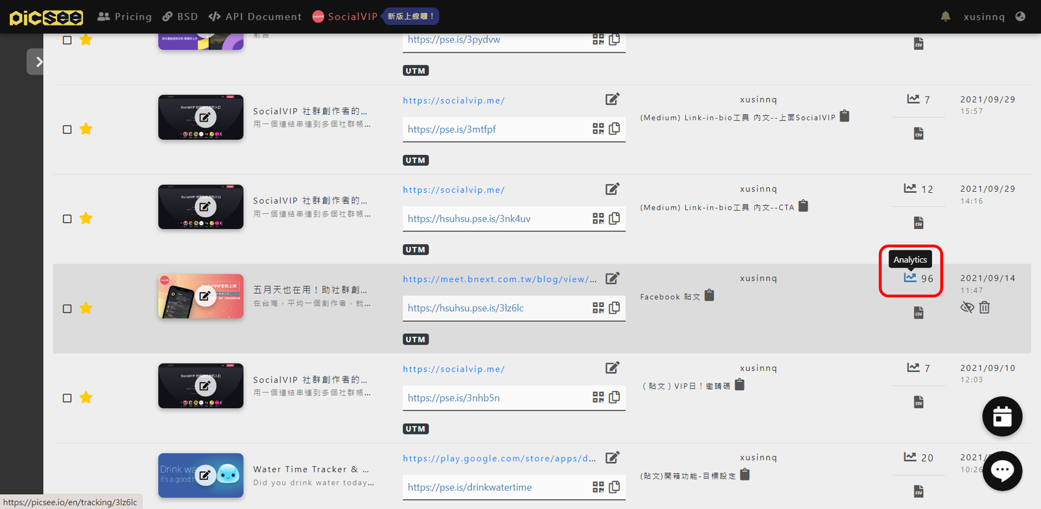
Task: Select checkbox of the 五月天 link row
Action: pos(67,309)
